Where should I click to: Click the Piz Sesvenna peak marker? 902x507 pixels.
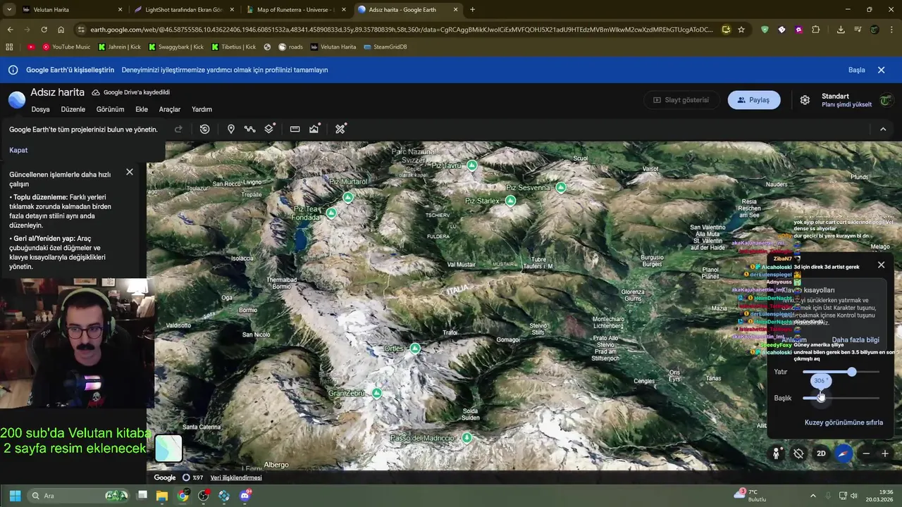pos(560,187)
